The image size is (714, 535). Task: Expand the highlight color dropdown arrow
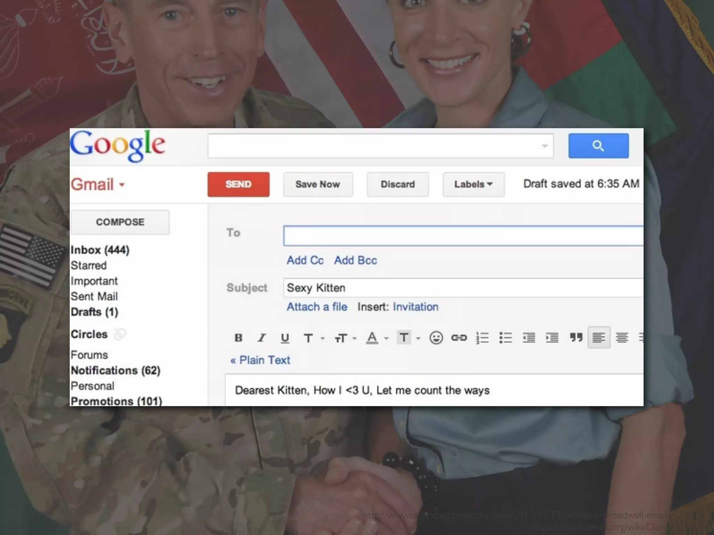coord(418,338)
